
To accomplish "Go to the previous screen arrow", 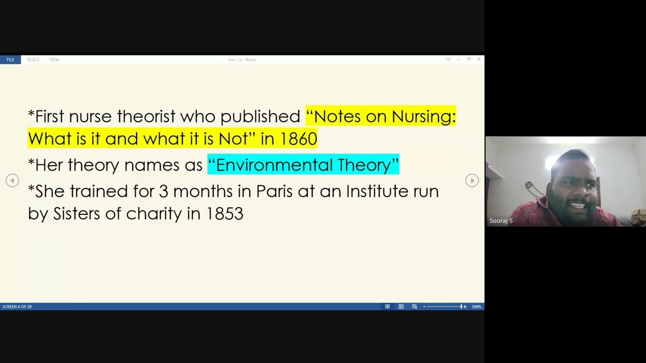I will (12, 180).
